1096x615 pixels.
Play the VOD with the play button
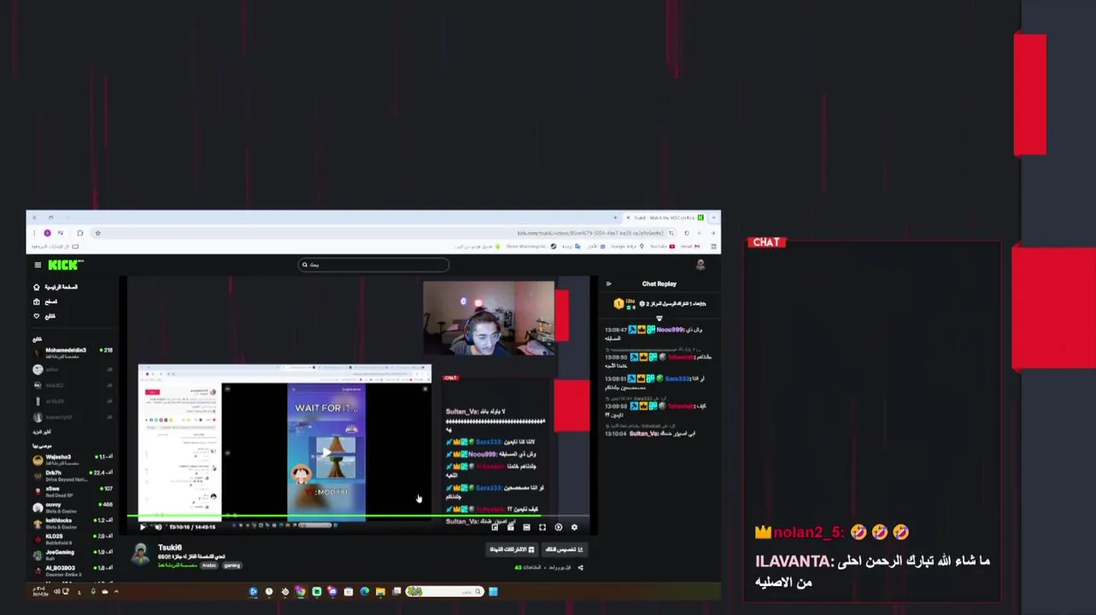(x=143, y=527)
